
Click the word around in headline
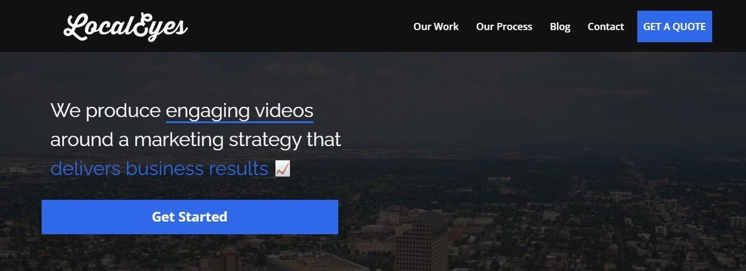click(80, 140)
